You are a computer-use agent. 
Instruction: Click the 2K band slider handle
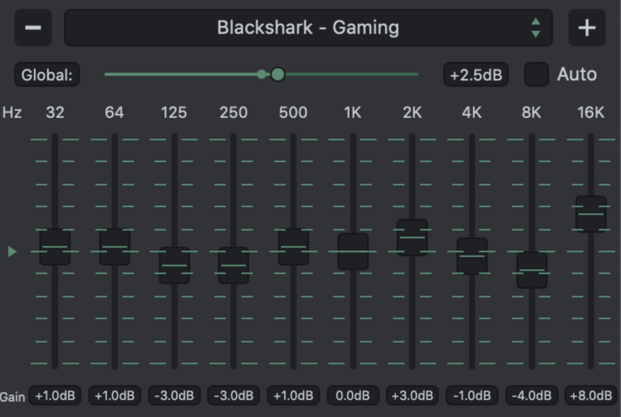412,237
